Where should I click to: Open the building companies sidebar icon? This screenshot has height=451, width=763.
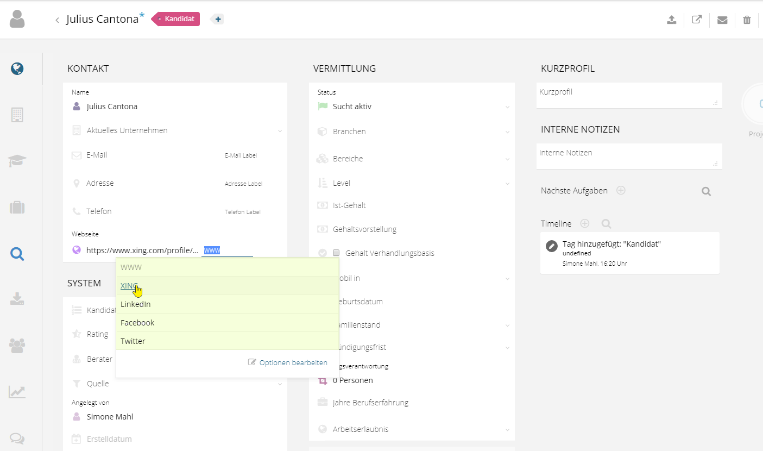(17, 115)
